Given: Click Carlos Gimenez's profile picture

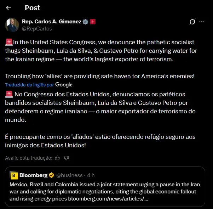Looking at the screenshot, I should (x=12, y=25).
